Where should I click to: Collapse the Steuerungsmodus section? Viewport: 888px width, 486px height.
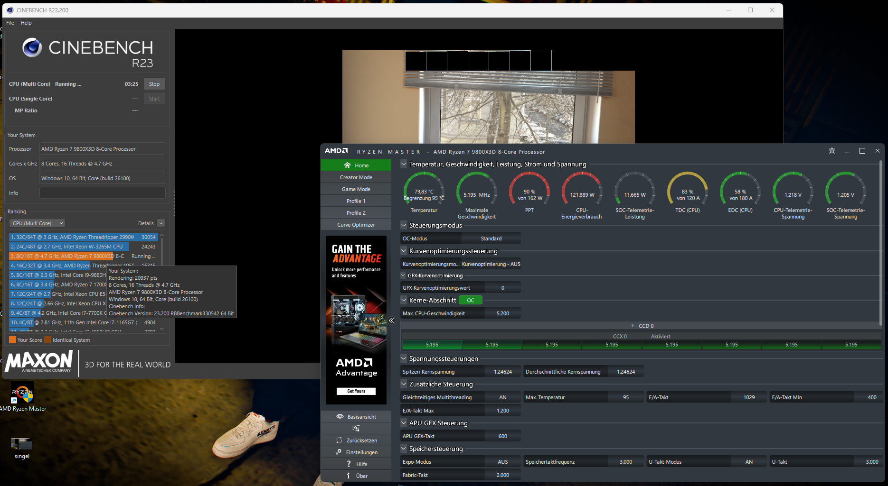point(404,225)
